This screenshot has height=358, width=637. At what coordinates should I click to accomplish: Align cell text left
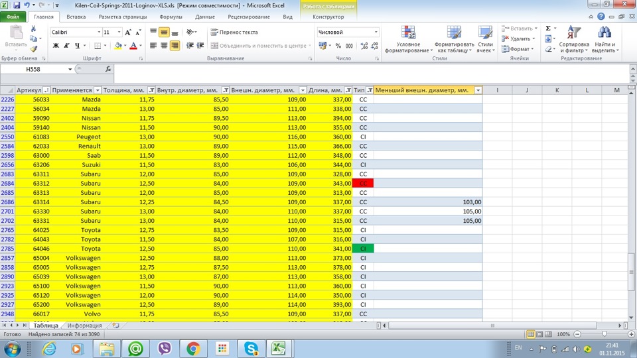(153, 46)
